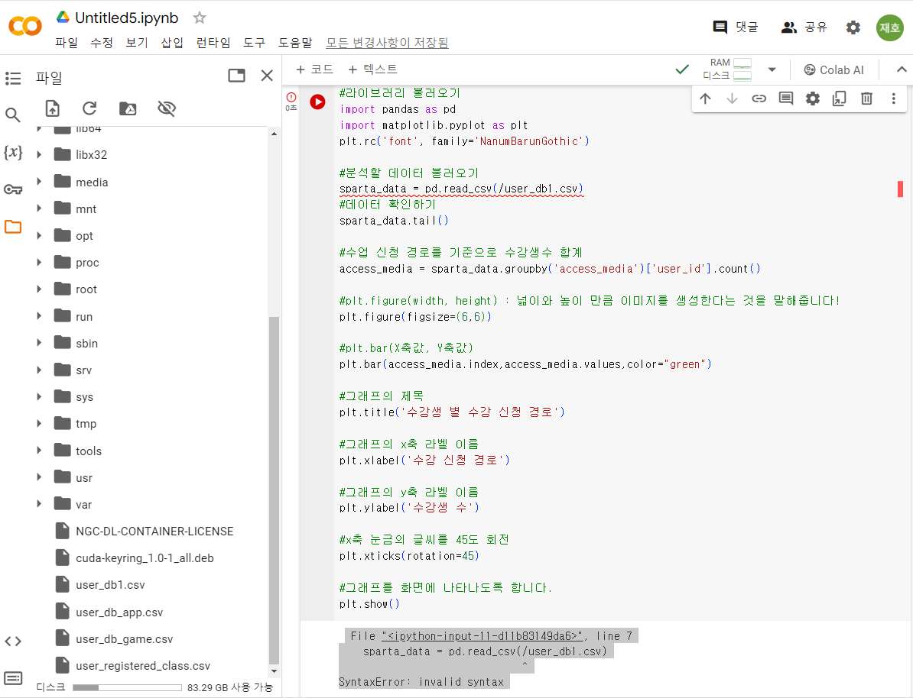Viewport: 913px width, 698px height.
Task: Open the secrets key panel
Action: (13, 189)
